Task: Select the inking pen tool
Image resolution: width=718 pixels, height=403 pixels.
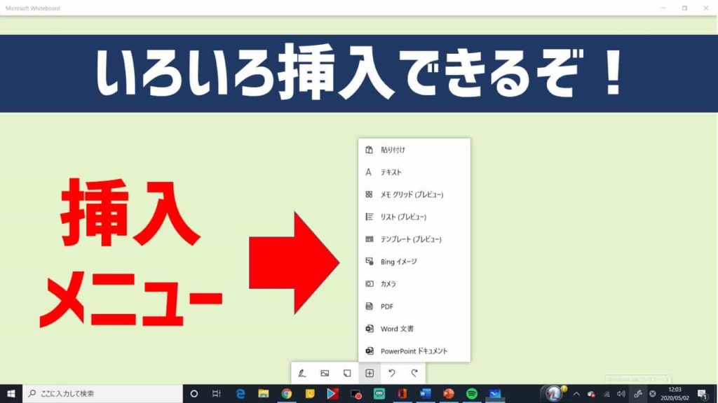Action: [302, 374]
